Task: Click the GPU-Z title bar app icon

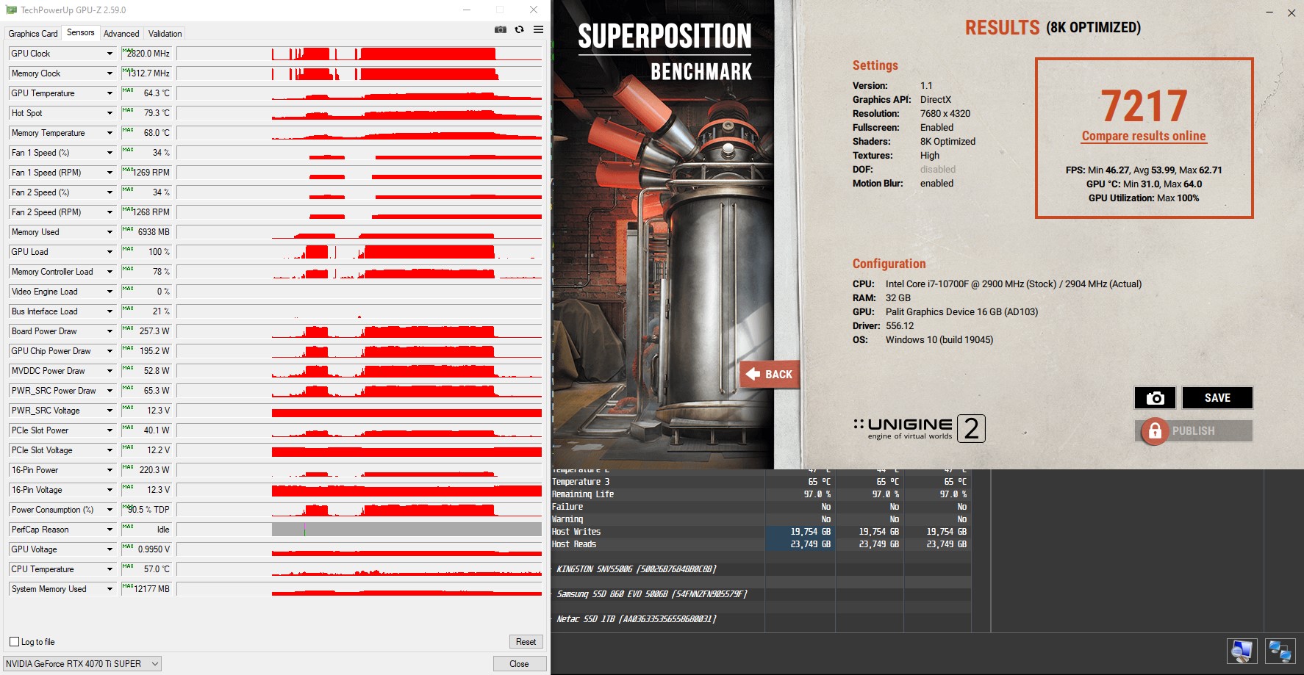Action: [11, 10]
